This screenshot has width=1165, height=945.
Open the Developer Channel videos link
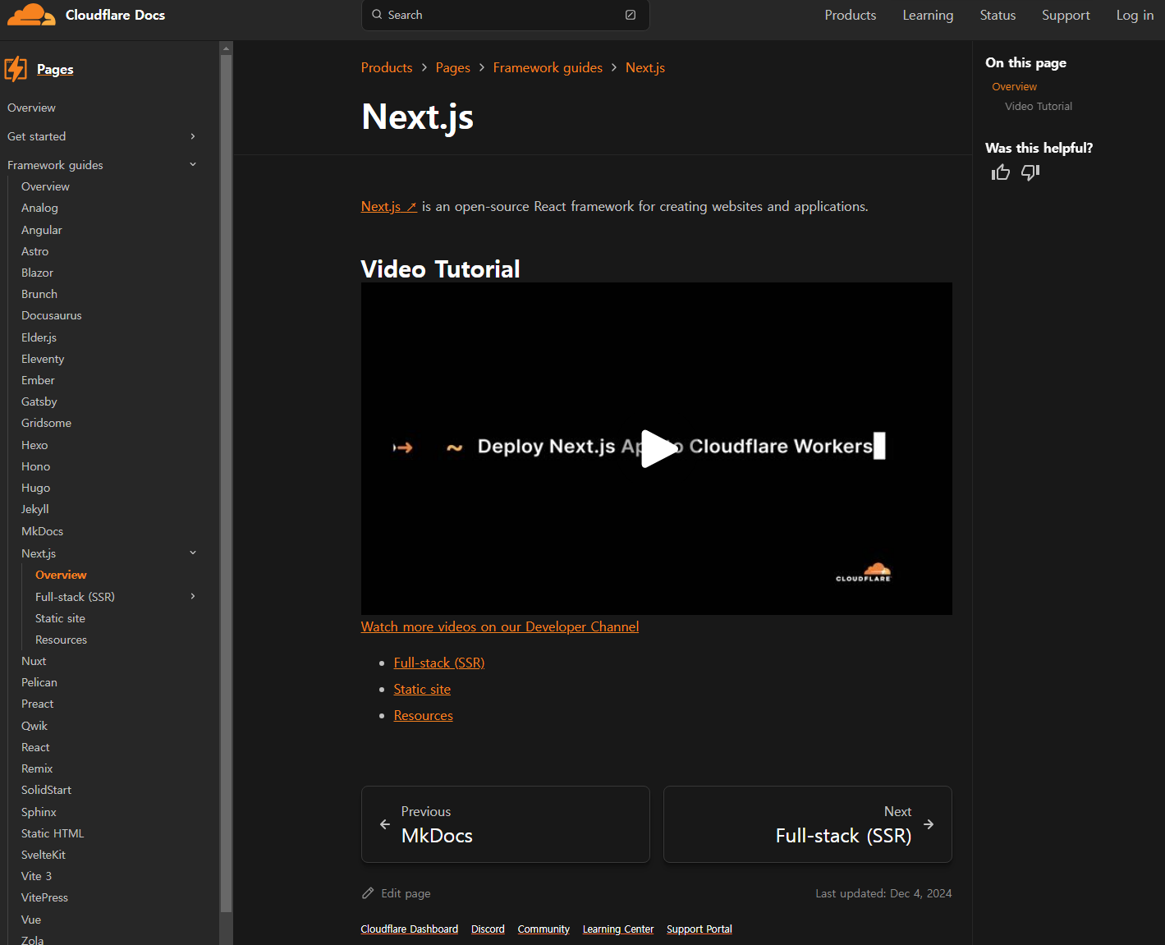(499, 626)
